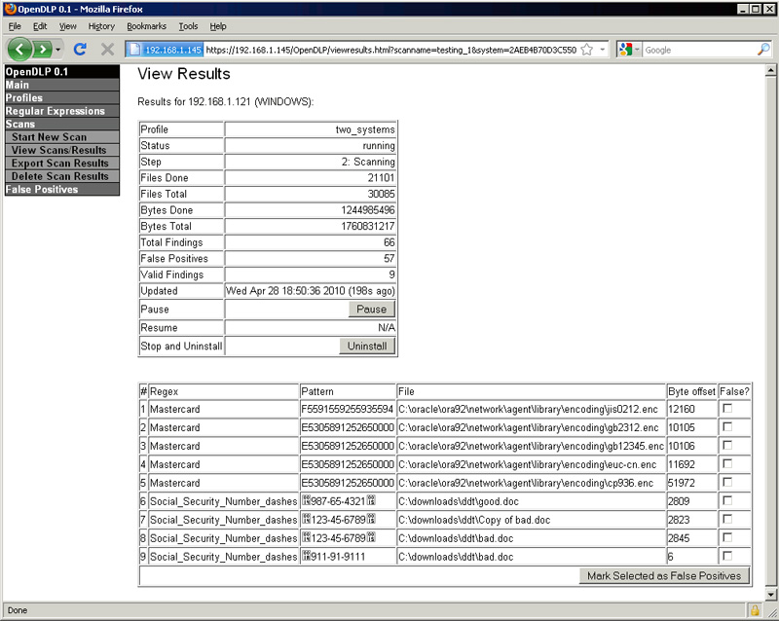Check False box for jis0212.enc row
The height and width of the screenshot is (621, 779).
(x=727, y=409)
